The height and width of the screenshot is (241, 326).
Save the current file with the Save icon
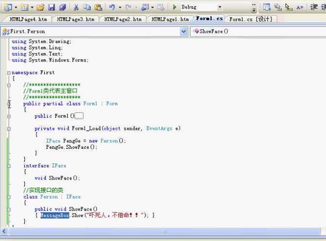pos(51,7)
